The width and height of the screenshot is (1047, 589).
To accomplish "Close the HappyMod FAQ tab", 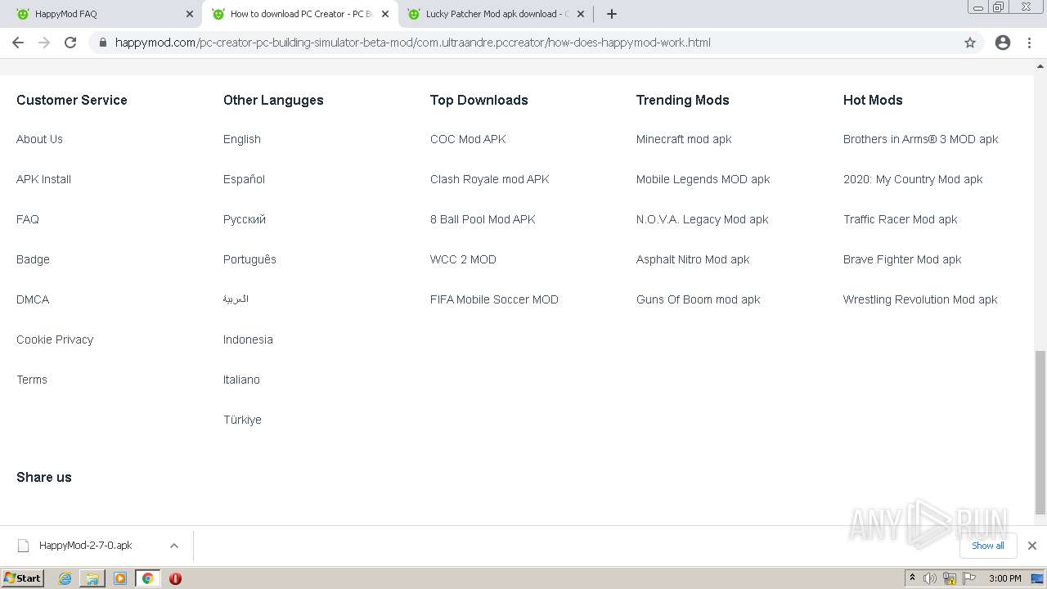I will (190, 14).
